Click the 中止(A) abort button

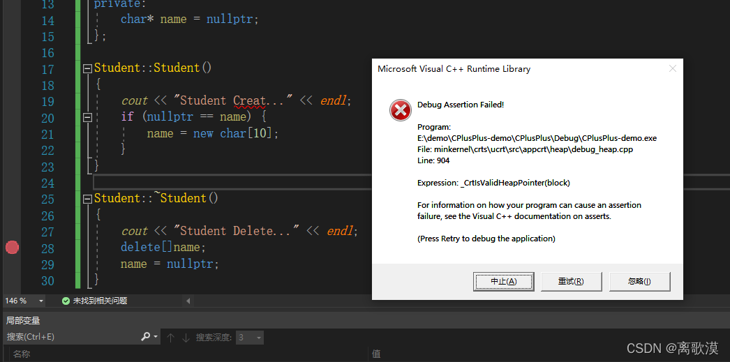(x=503, y=282)
